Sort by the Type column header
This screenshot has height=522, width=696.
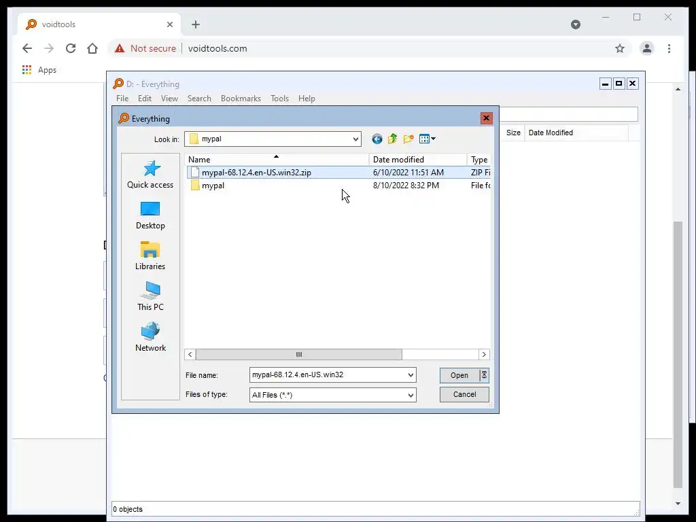(479, 160)
